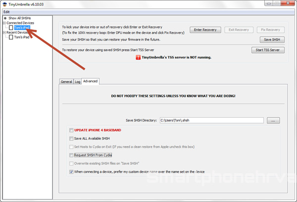Click the TinyUmbrella app icon in title bar
The height and width of the screenshot is (202, 297).
point(4,4)
